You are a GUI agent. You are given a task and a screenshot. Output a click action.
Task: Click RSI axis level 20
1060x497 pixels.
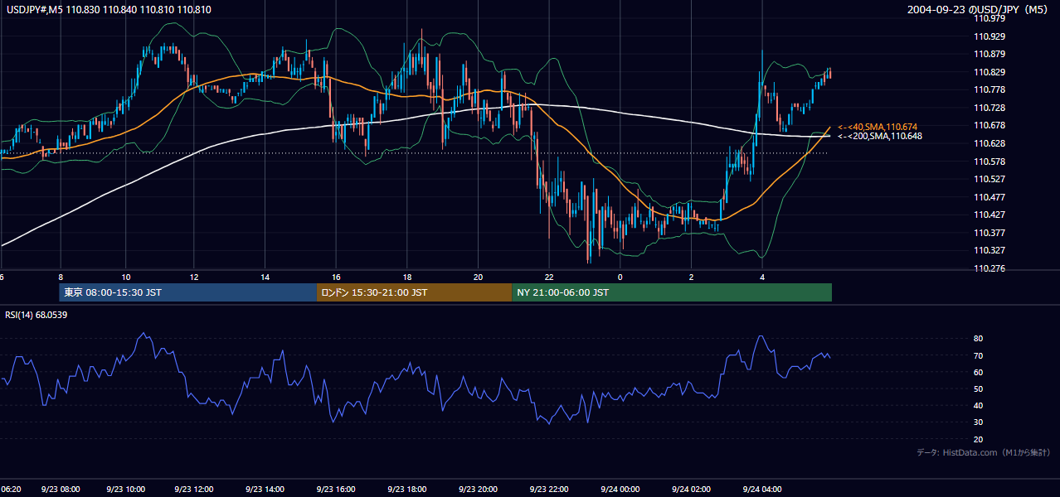coord(979,439)
